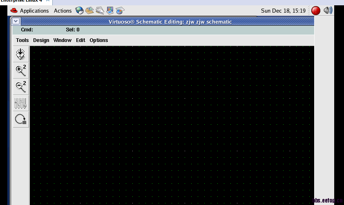Launch the presentation panel icon

coord(110,10)
